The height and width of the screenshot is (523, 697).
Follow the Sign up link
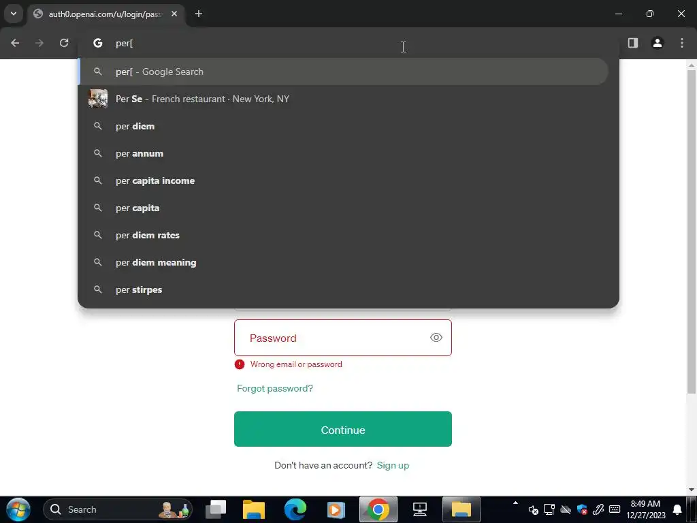point(393,465)
